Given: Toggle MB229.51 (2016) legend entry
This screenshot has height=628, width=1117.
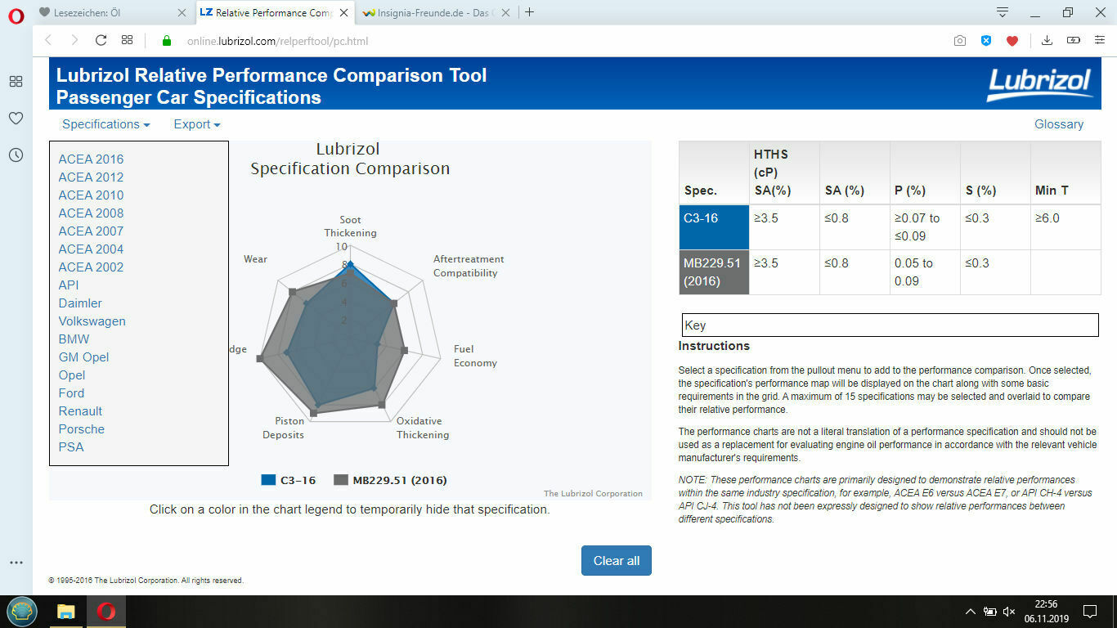Looking at the screenshot, I should [391, 480].
